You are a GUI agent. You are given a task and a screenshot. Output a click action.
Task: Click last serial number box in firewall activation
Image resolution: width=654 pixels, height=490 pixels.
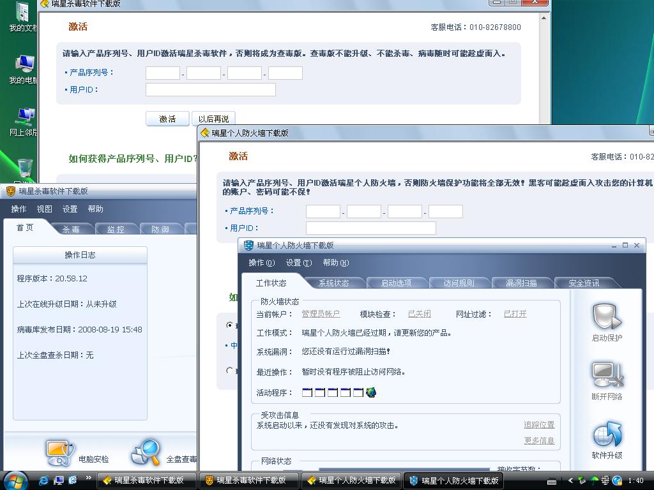(x=446, y=211)
